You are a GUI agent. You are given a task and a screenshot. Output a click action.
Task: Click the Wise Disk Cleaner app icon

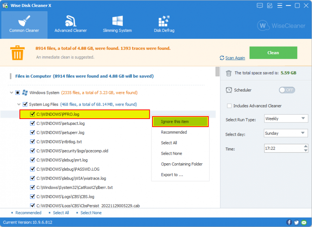tap(5, 5)
